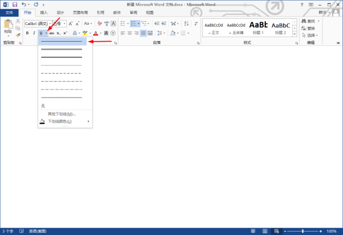The width and height of the screenshot is (343, 235).
Task: Click the numbered list icon
Action: 133,23
